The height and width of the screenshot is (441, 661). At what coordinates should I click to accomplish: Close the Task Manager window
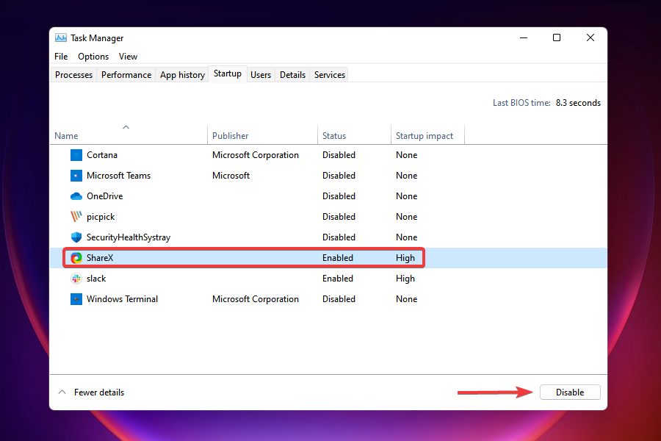click(590, 38)
